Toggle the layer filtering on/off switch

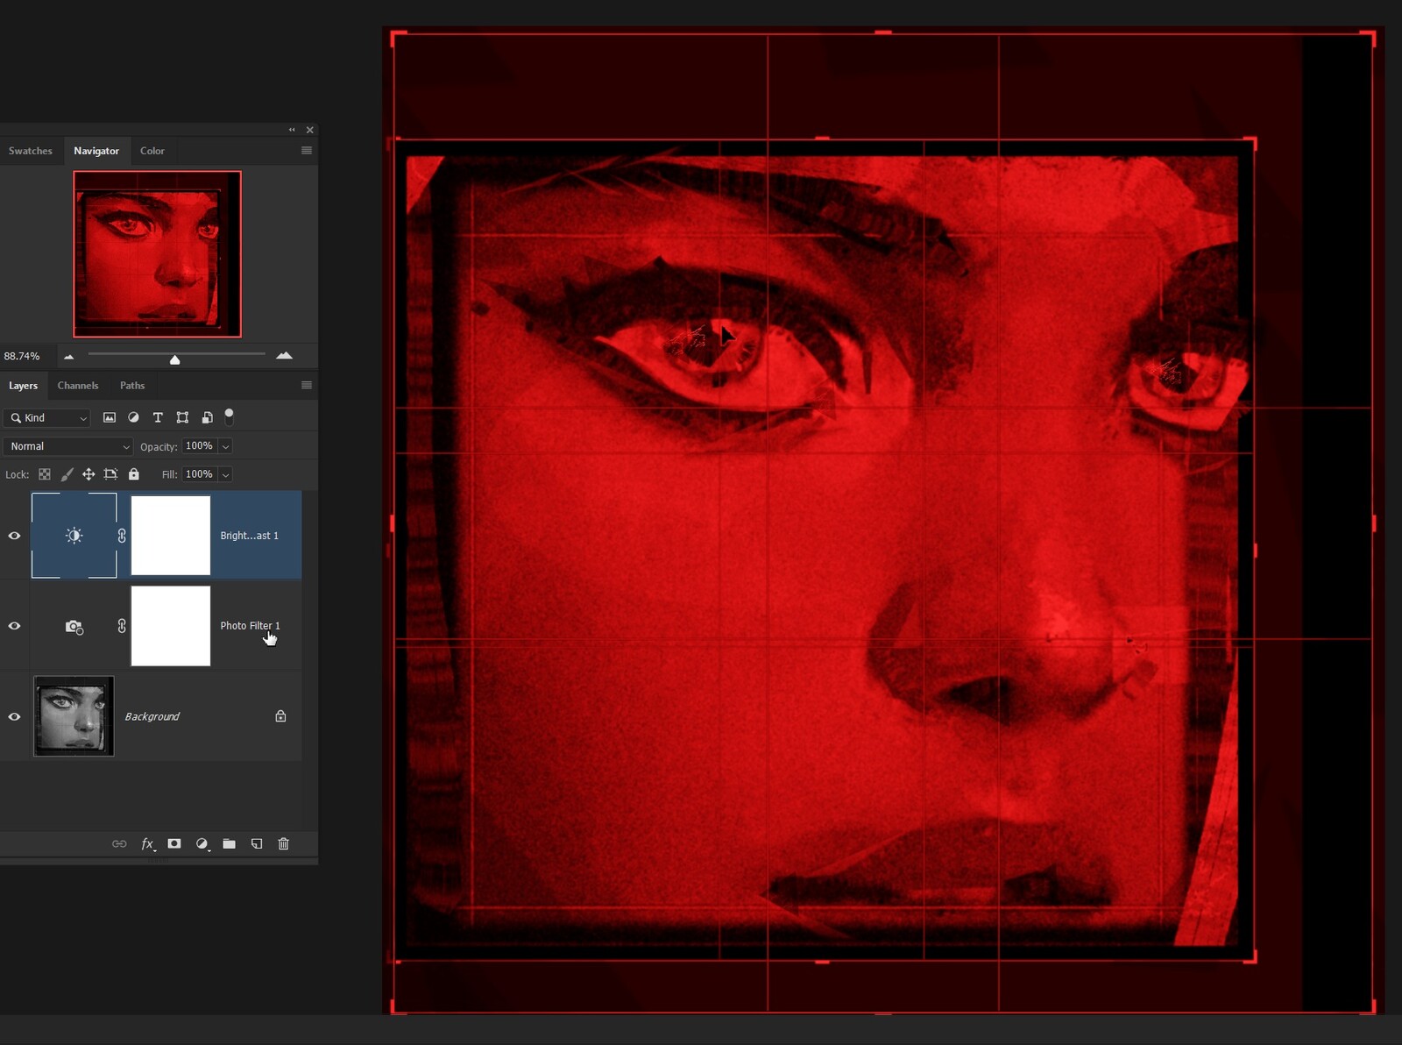tap(229, 416)
